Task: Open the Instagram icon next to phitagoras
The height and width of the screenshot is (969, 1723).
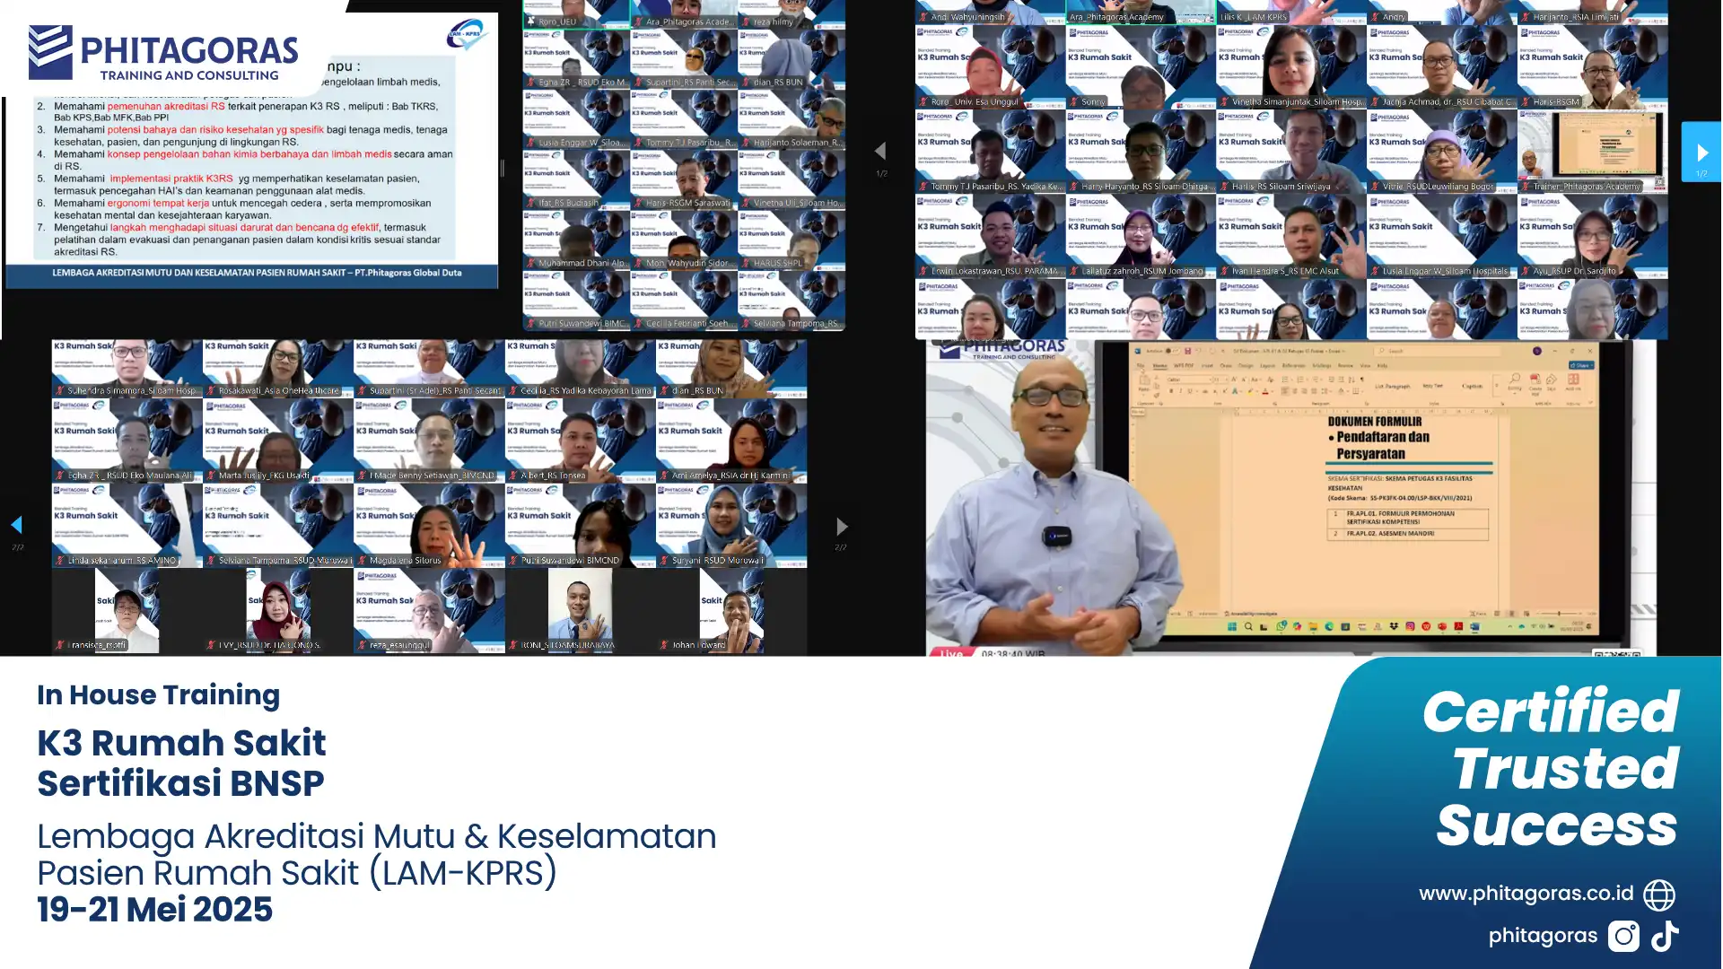Action: pos(1623,936)
